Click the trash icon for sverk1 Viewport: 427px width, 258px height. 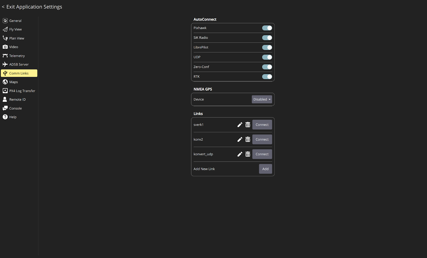point(248,125)
